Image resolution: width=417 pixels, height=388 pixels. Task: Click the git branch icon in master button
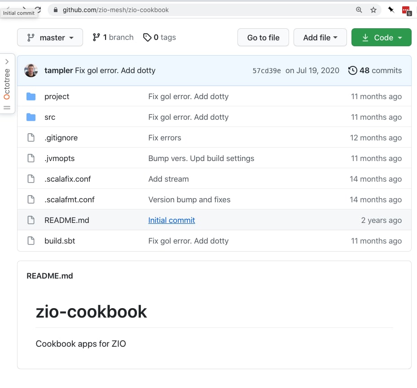coord(31,38)
